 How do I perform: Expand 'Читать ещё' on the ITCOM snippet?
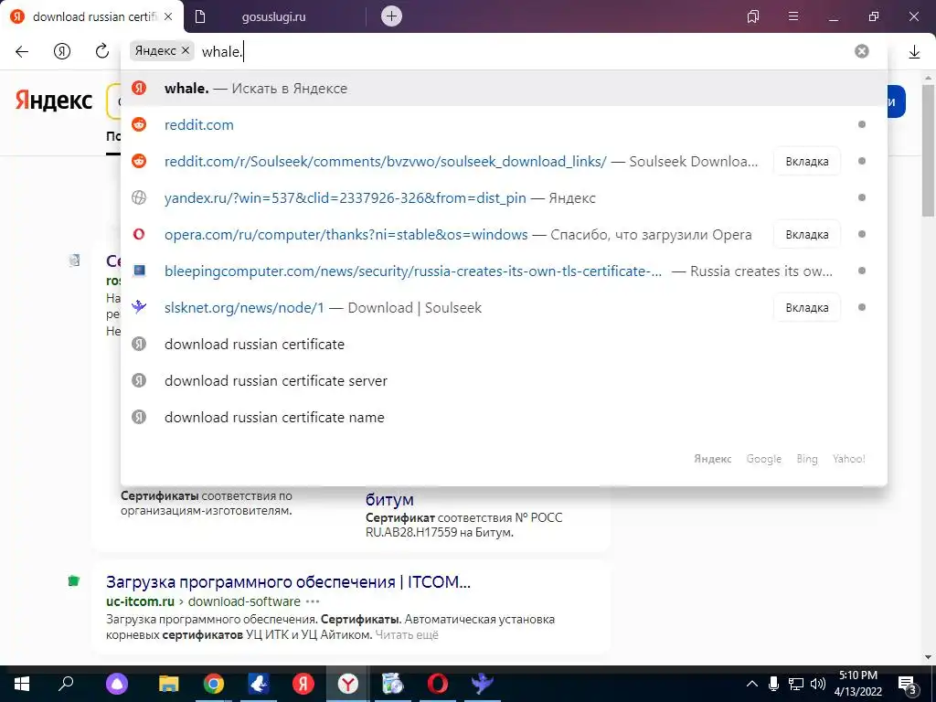407,635
